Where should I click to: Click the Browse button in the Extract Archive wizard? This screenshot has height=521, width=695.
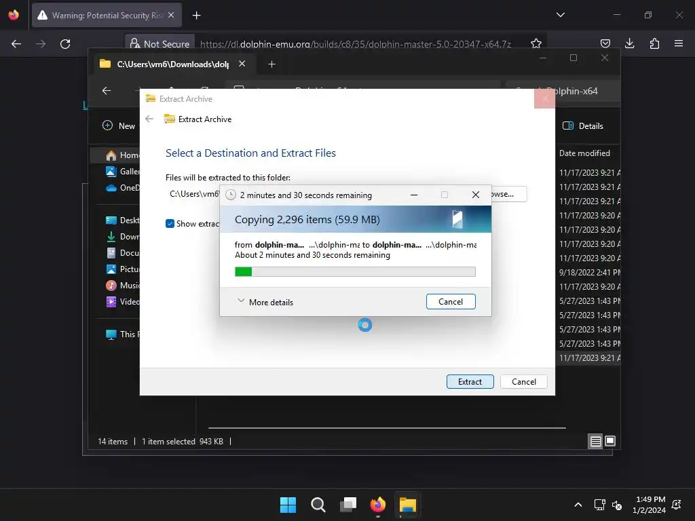pos(508,194)
